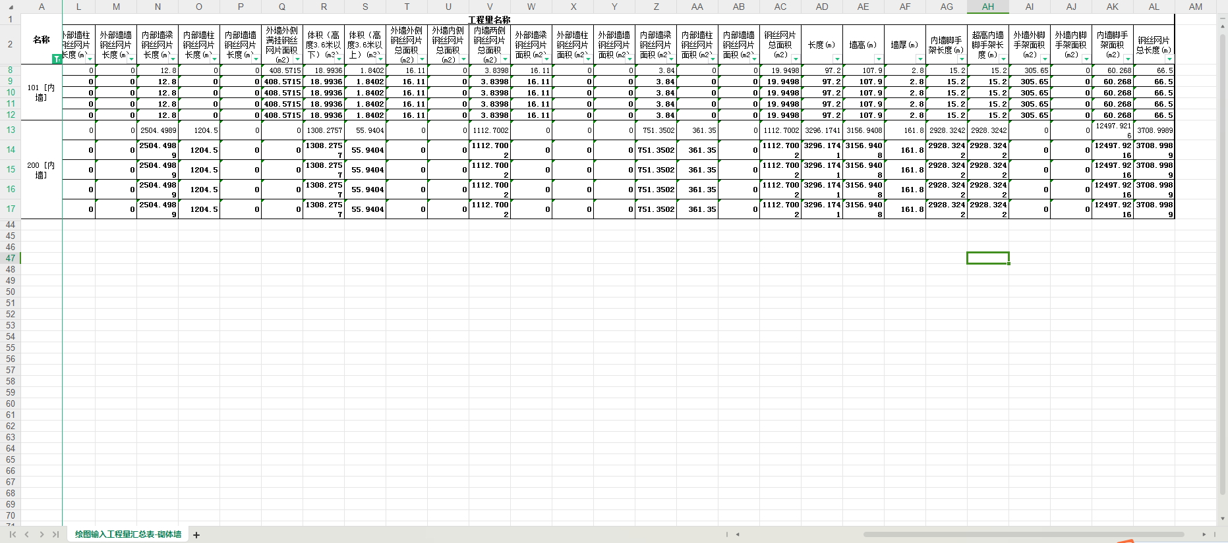Go to next sheet using arrow

(42, 534)
